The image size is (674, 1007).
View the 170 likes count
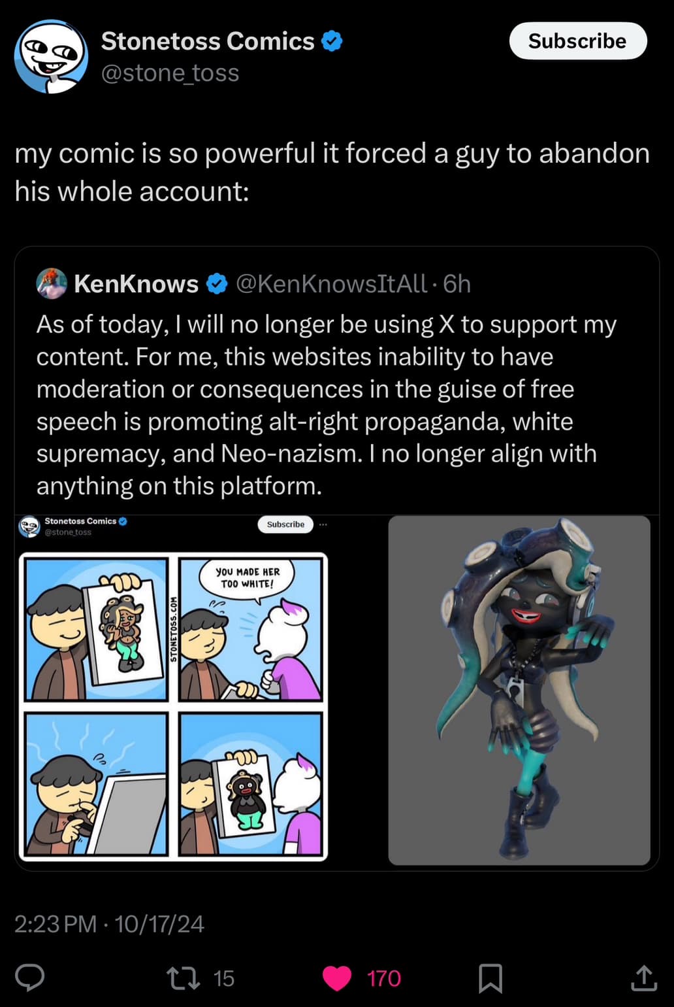click(383, 978)
